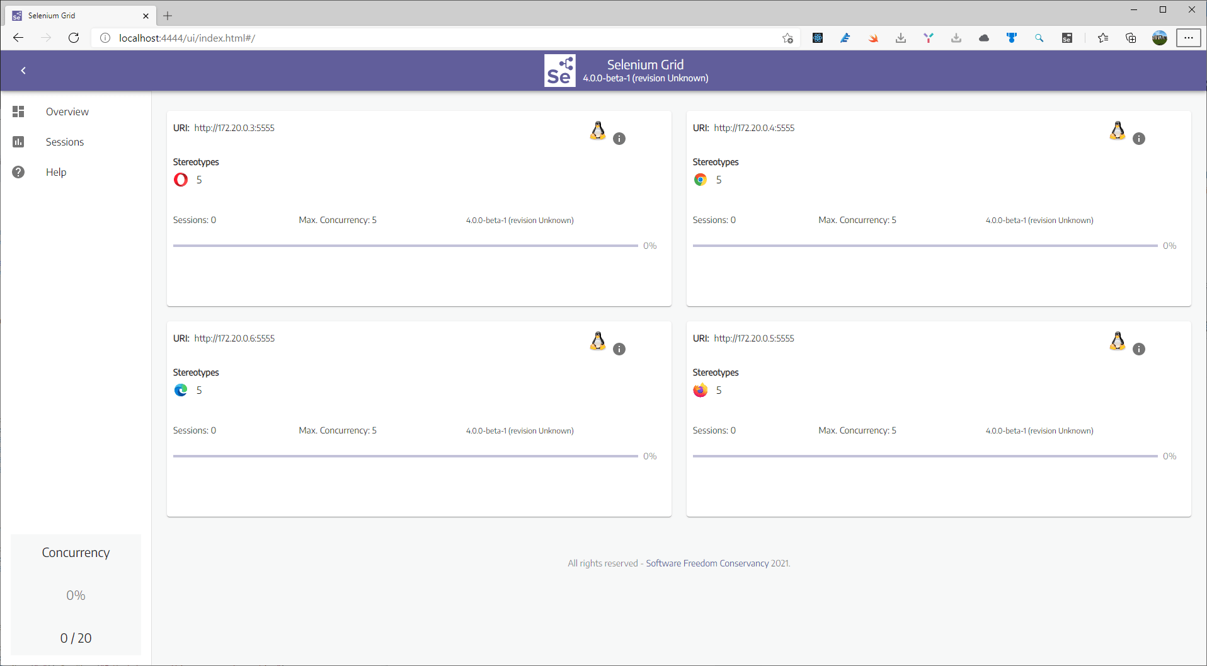
Task: Click the Linux penguin icon on node 172.20.0.4
Action: [x=1118, y=130]
